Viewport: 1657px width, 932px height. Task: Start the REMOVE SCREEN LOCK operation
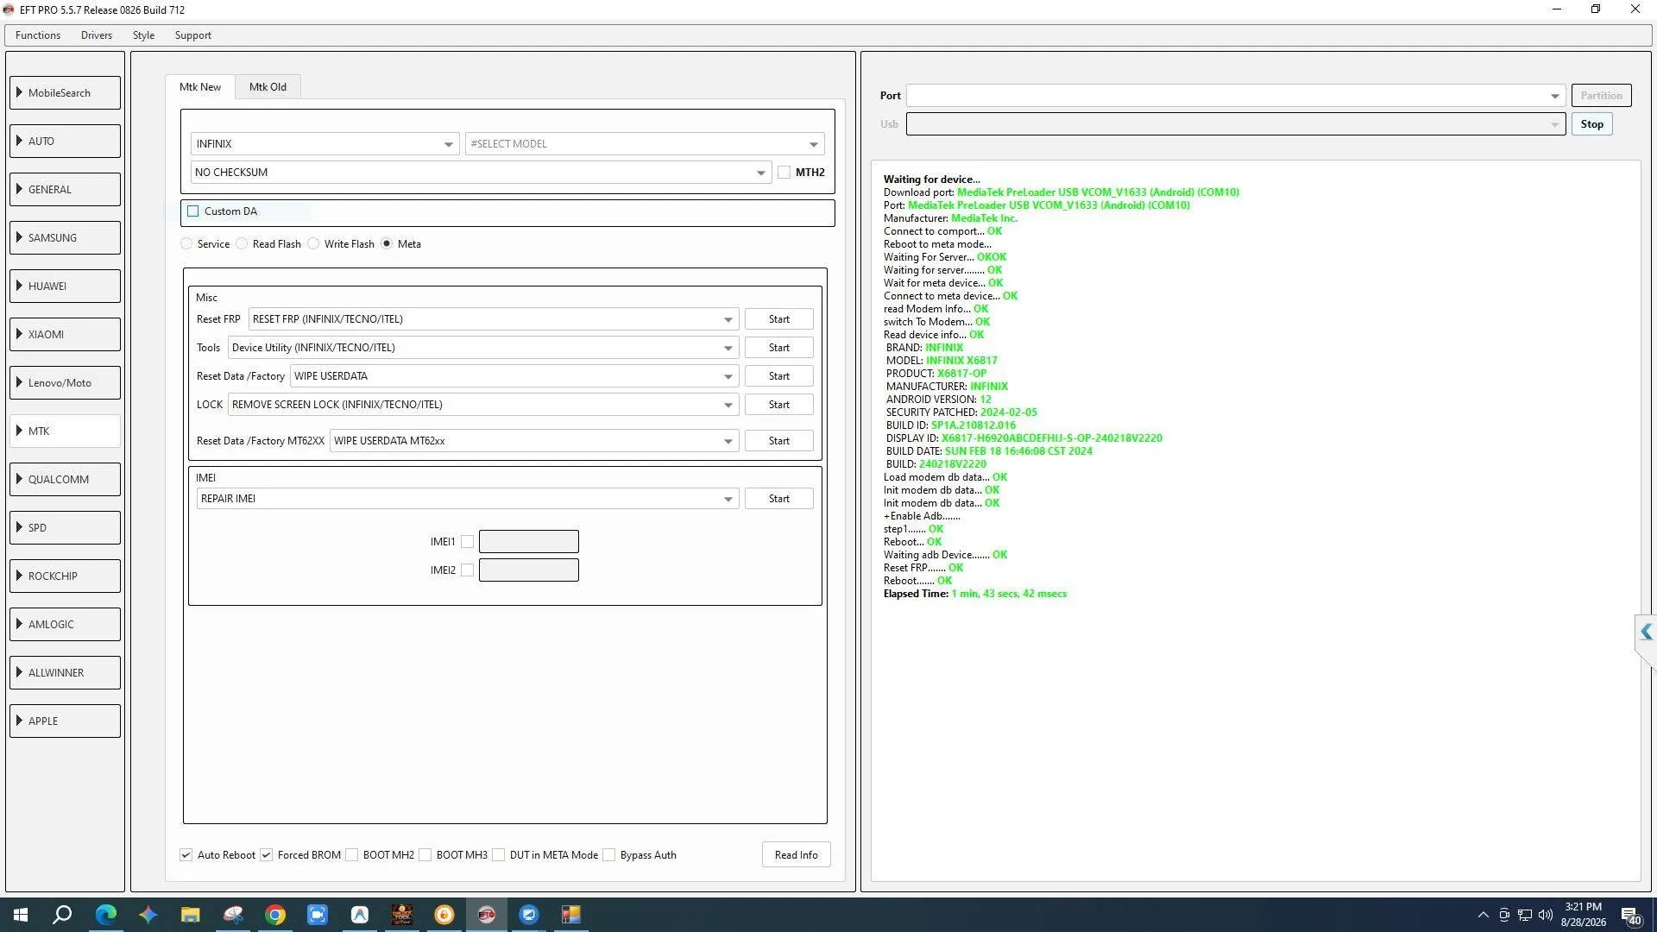click(778, 405)
